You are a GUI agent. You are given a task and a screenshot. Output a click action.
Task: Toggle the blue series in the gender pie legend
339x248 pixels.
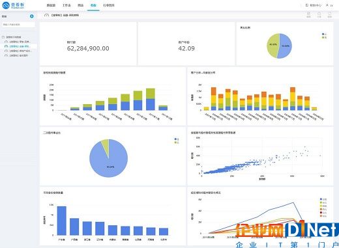pos(323,34)
